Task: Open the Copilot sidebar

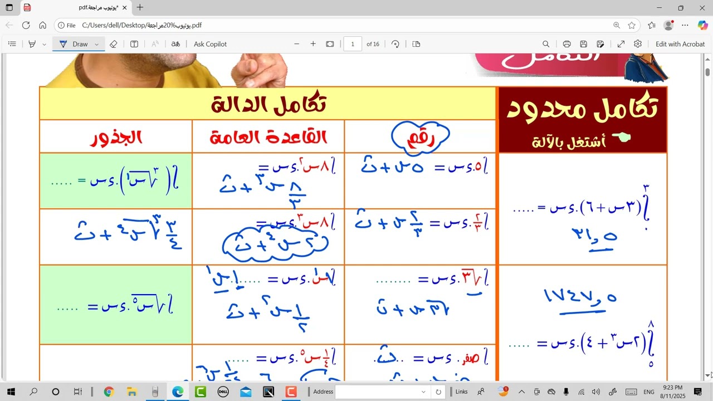Action: (x=703, y=25)
